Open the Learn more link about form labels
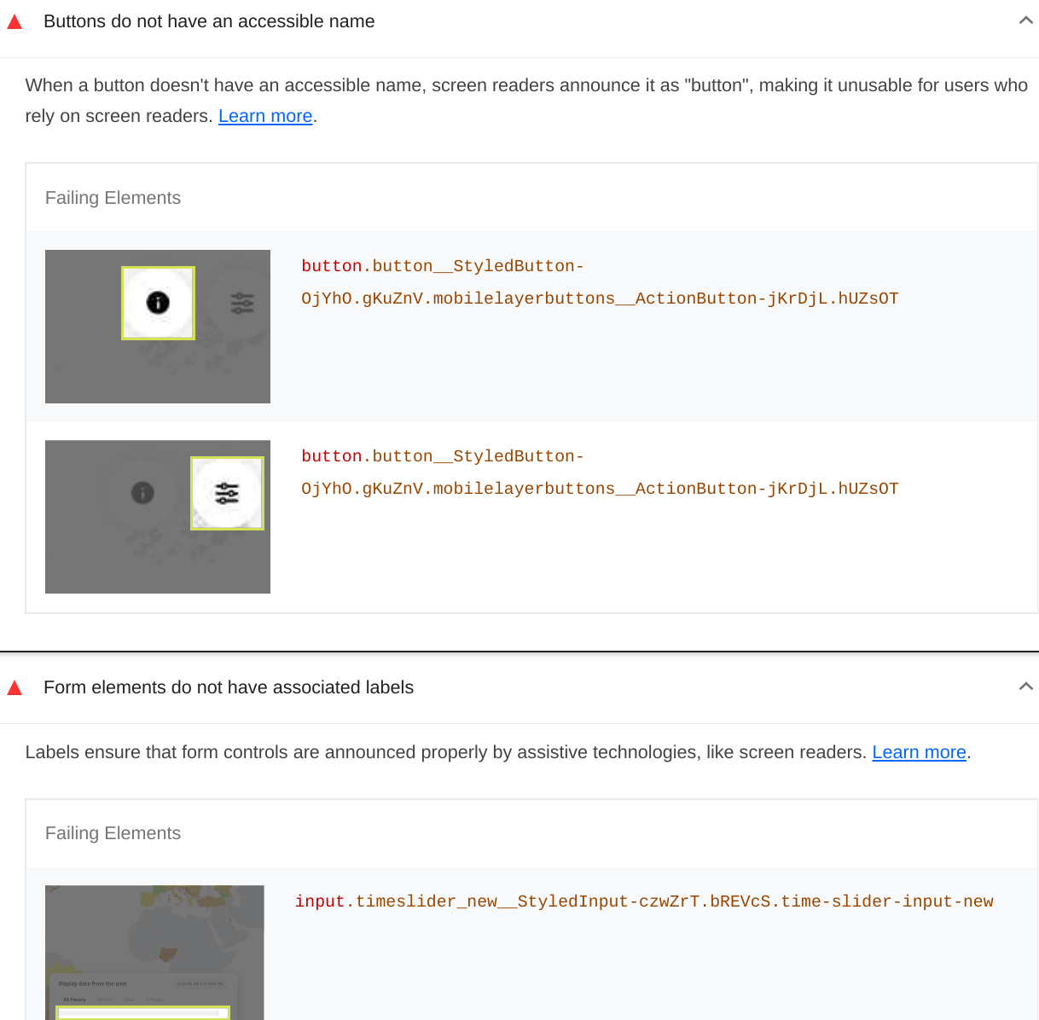The image size is (1039, 1020). point(919,752)
